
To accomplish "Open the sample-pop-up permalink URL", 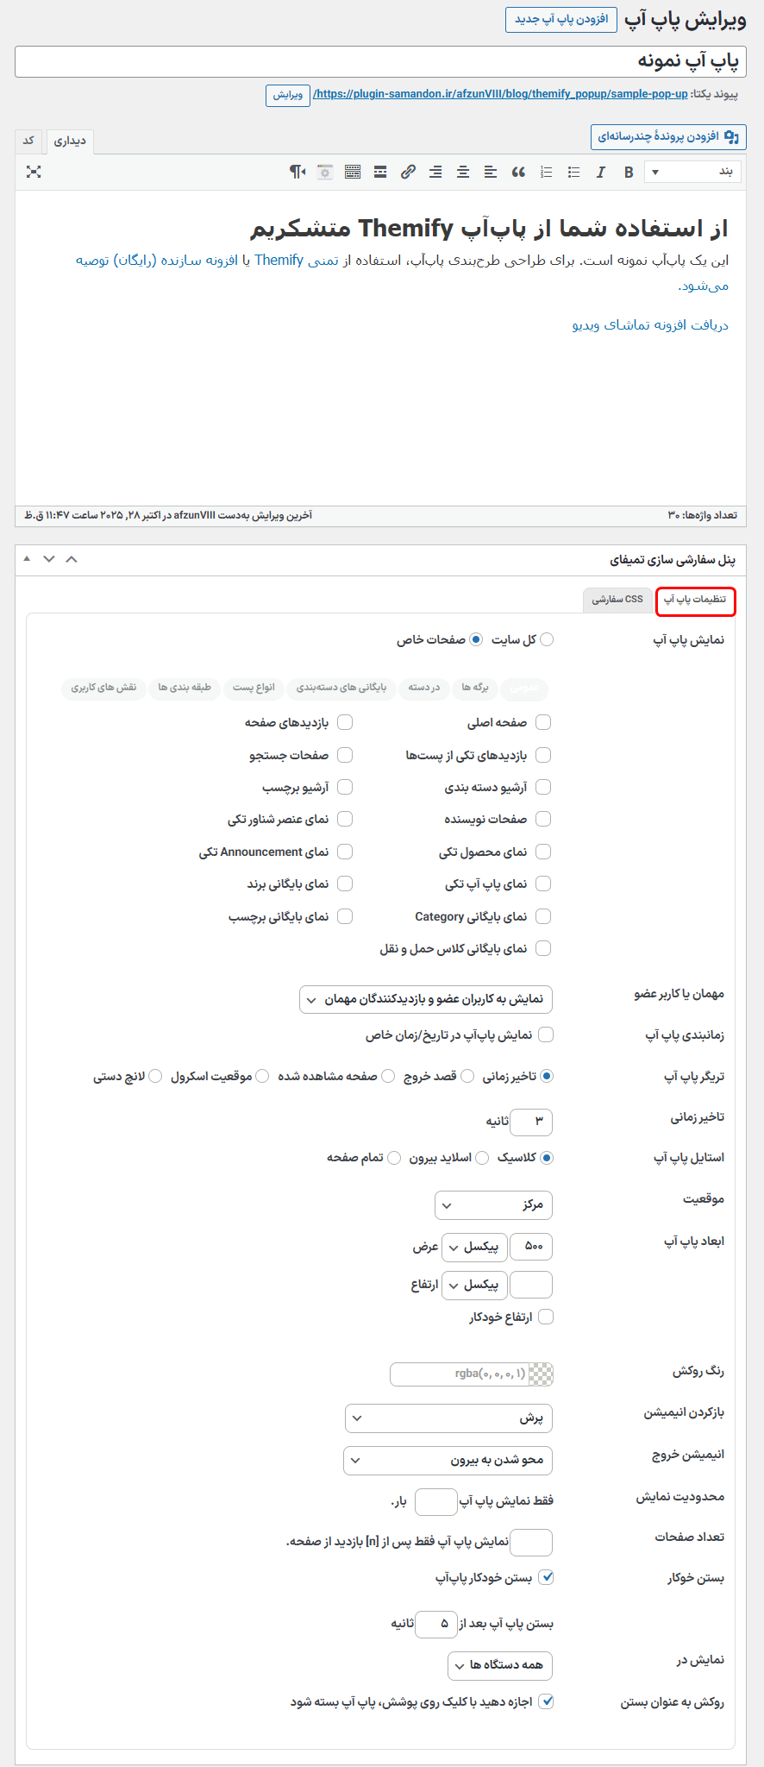I will point(500,94).
